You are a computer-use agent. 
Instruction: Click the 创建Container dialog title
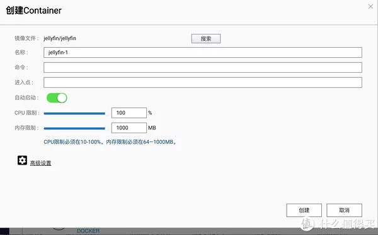click(x=34, y=11)
